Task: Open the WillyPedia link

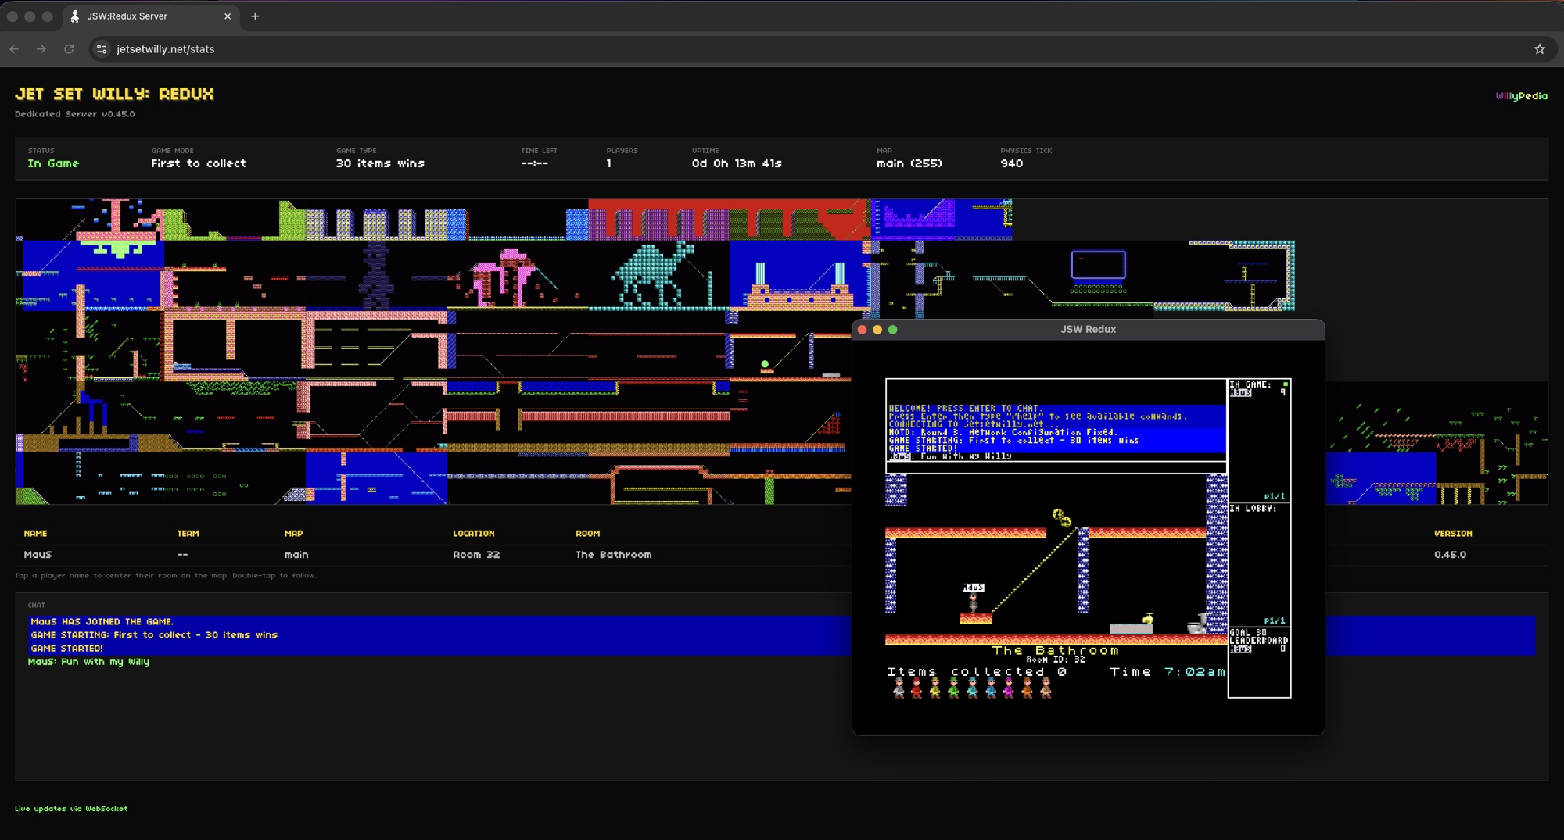Action: (1521, 96)
